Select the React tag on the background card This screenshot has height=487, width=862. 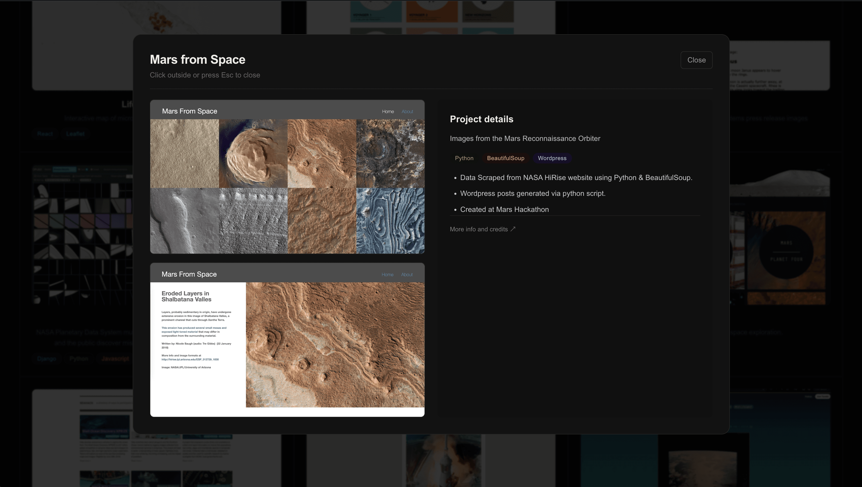[45, 133]
